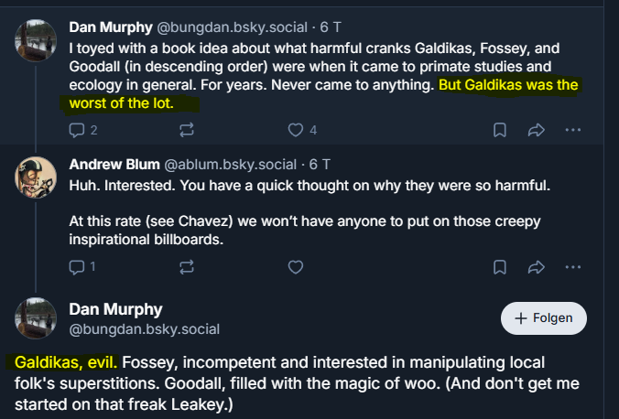Open Andrew Blum's profile avatar
This screenshot has height=419, width=619.
pyautogui.click(x=37, y=178)
